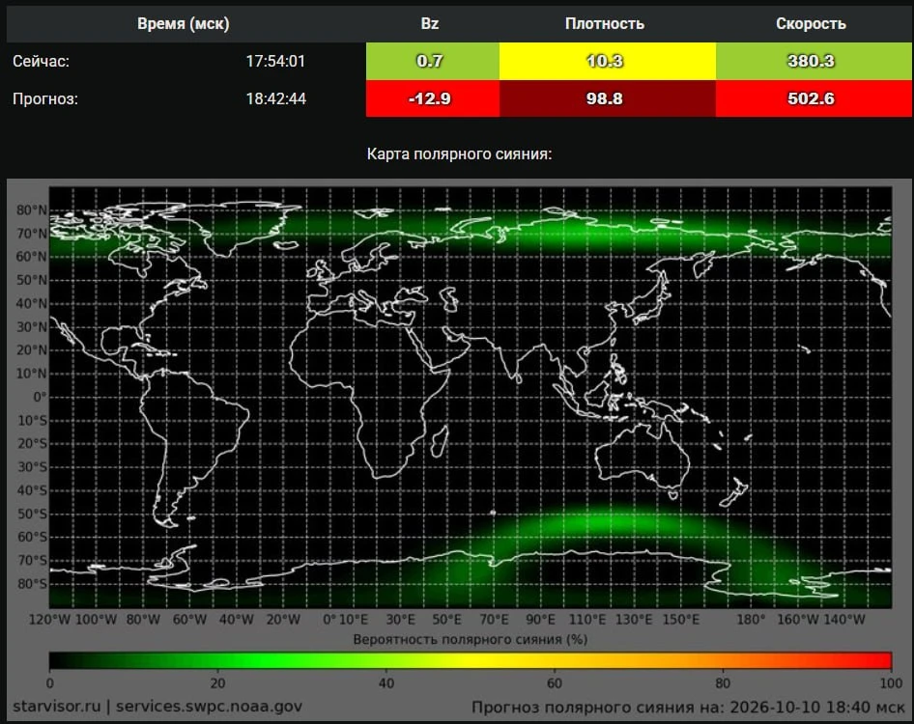The height and width of the screenshot is (724, 914).
Task: Click the 80°W longitude label
Action: [x=143, y=620]
